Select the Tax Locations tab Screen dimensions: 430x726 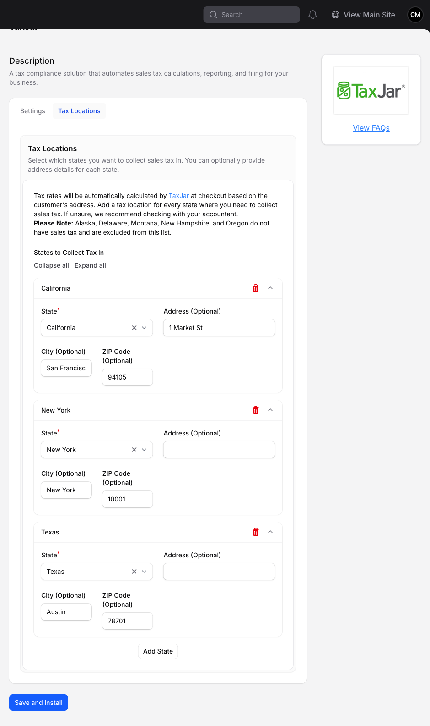click(x=79, y=111)
